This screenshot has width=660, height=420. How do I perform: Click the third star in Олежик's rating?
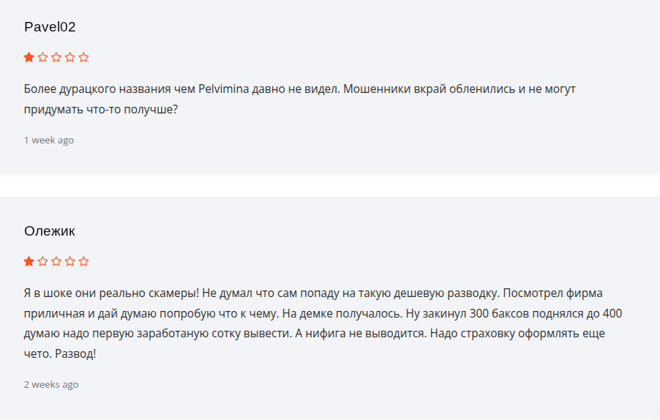tap(56, 261)
